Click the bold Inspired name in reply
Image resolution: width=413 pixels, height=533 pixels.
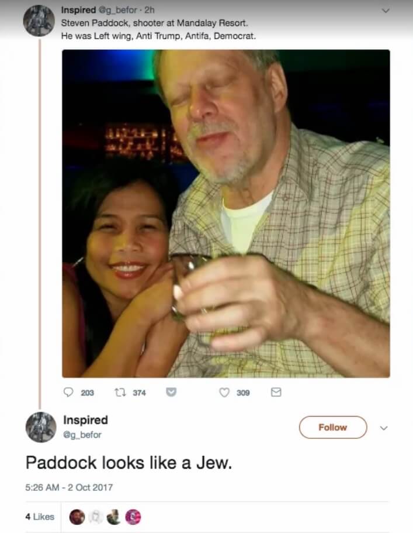pos(85,420)
